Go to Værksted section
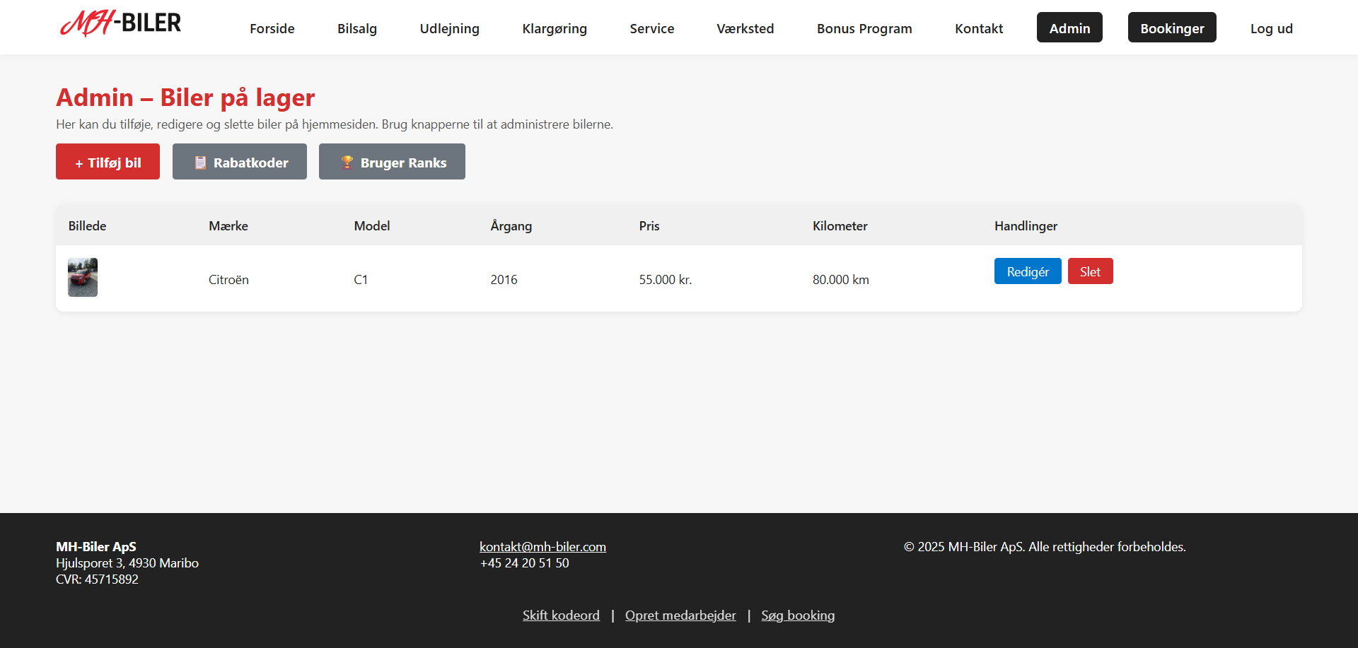 (x=745, y=28)
